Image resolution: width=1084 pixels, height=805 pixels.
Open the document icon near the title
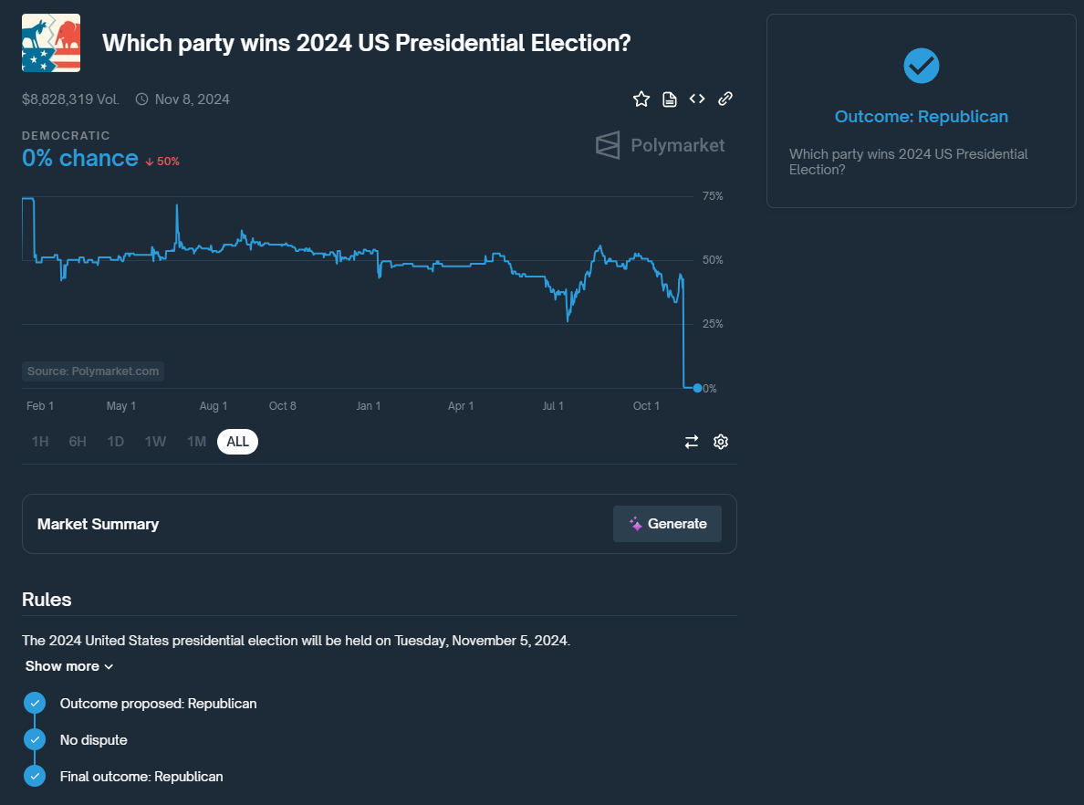click(670, 99)
